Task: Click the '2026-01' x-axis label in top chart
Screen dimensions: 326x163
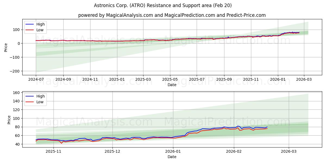Action: coord(278,80)
